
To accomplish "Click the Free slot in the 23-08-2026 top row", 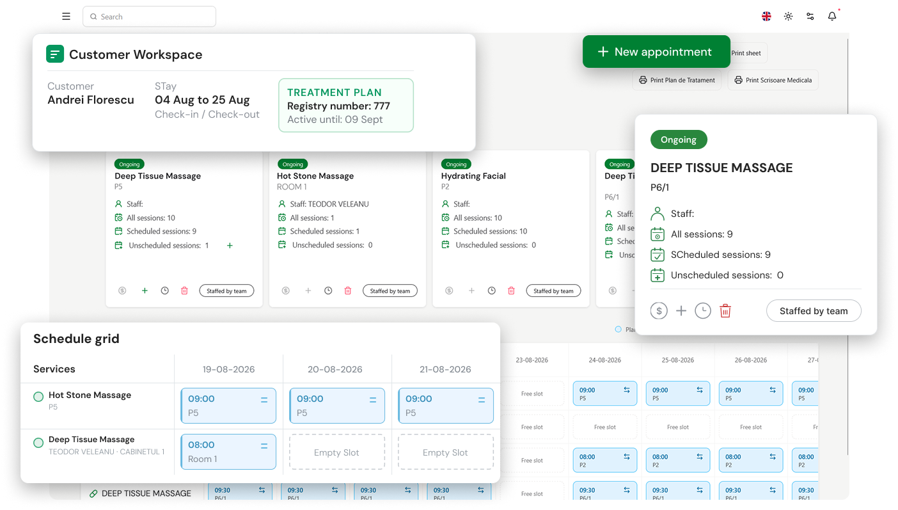I will (x=532, y=394).
